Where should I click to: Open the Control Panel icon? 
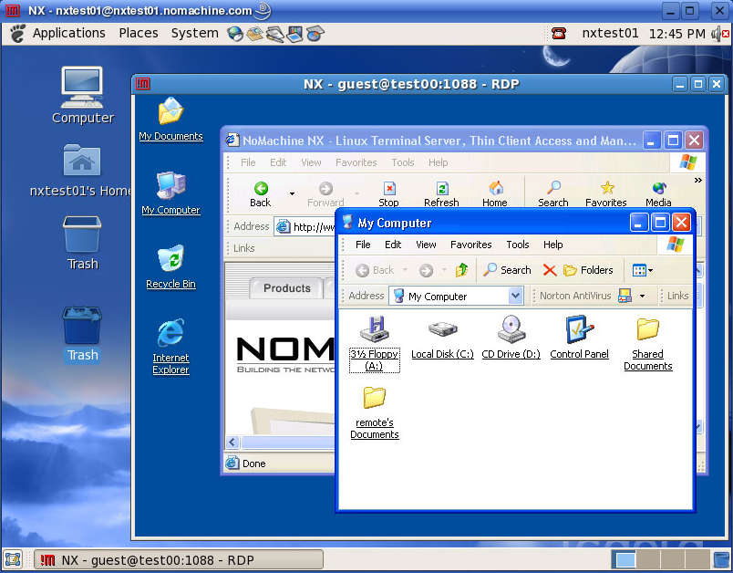click(x=579, y=330)
